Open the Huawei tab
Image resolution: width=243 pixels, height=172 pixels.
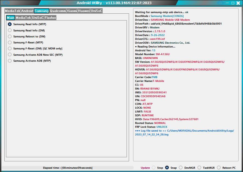click(x=84, y=11)
